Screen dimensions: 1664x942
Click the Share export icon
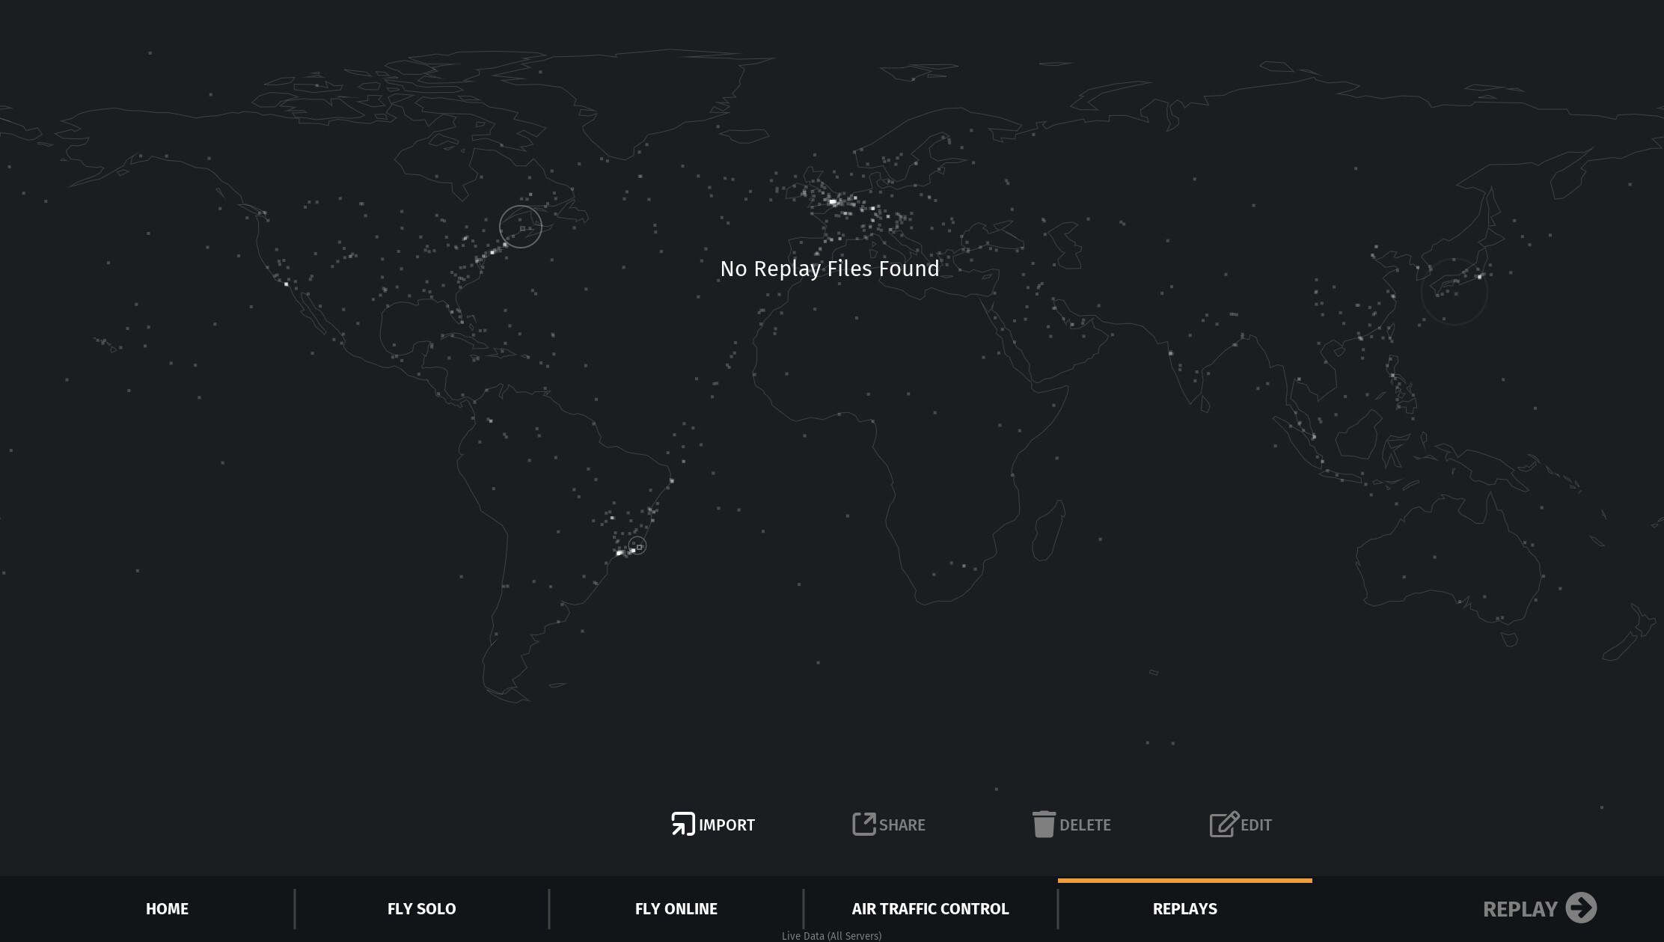tap(863, 824)
